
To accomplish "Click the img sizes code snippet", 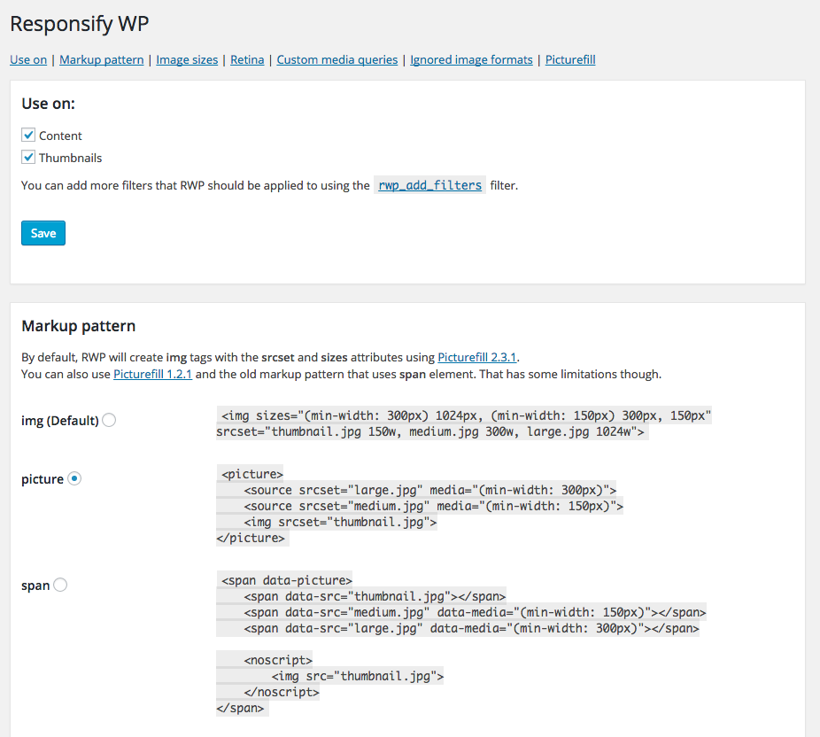I will pyautogui.click(x=464, y=423).
